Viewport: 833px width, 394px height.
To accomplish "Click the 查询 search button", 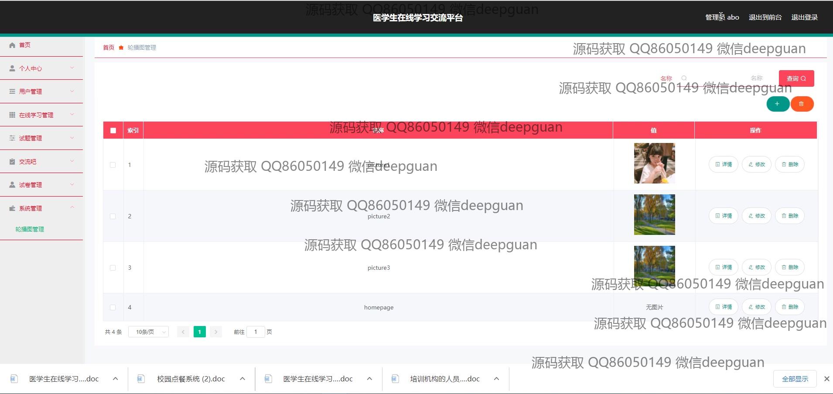I will tap(796, 78).
